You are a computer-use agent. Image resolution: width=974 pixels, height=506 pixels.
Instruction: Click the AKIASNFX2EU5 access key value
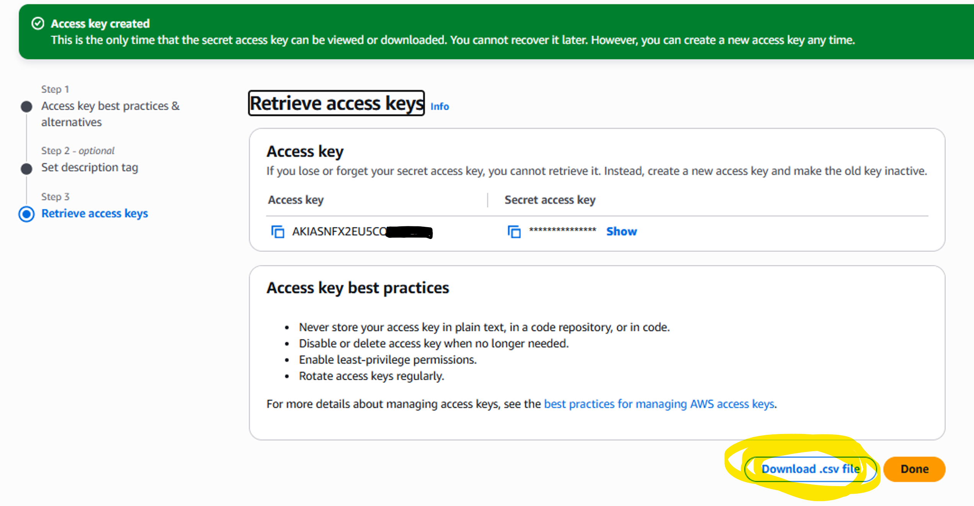point(339,232)
